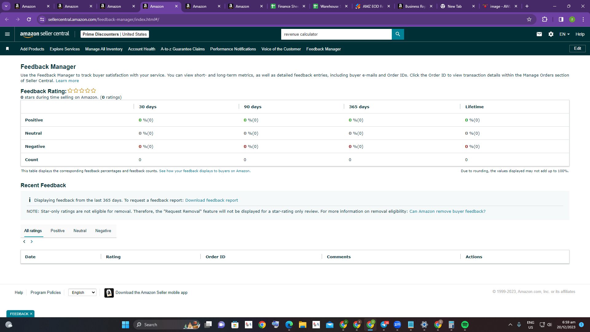
Task: Close the FEEDBACK widget with the X
Action: (31, 314)
